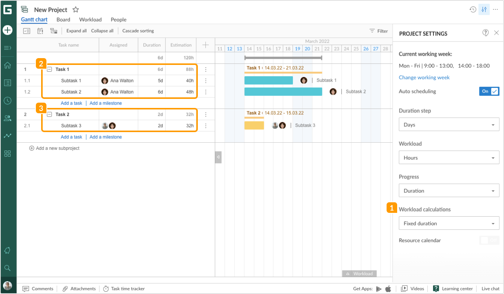Click Add a new subproject
Image resolution: width=504 pixels, height=294 pixels.
click(x=54, y=148)
